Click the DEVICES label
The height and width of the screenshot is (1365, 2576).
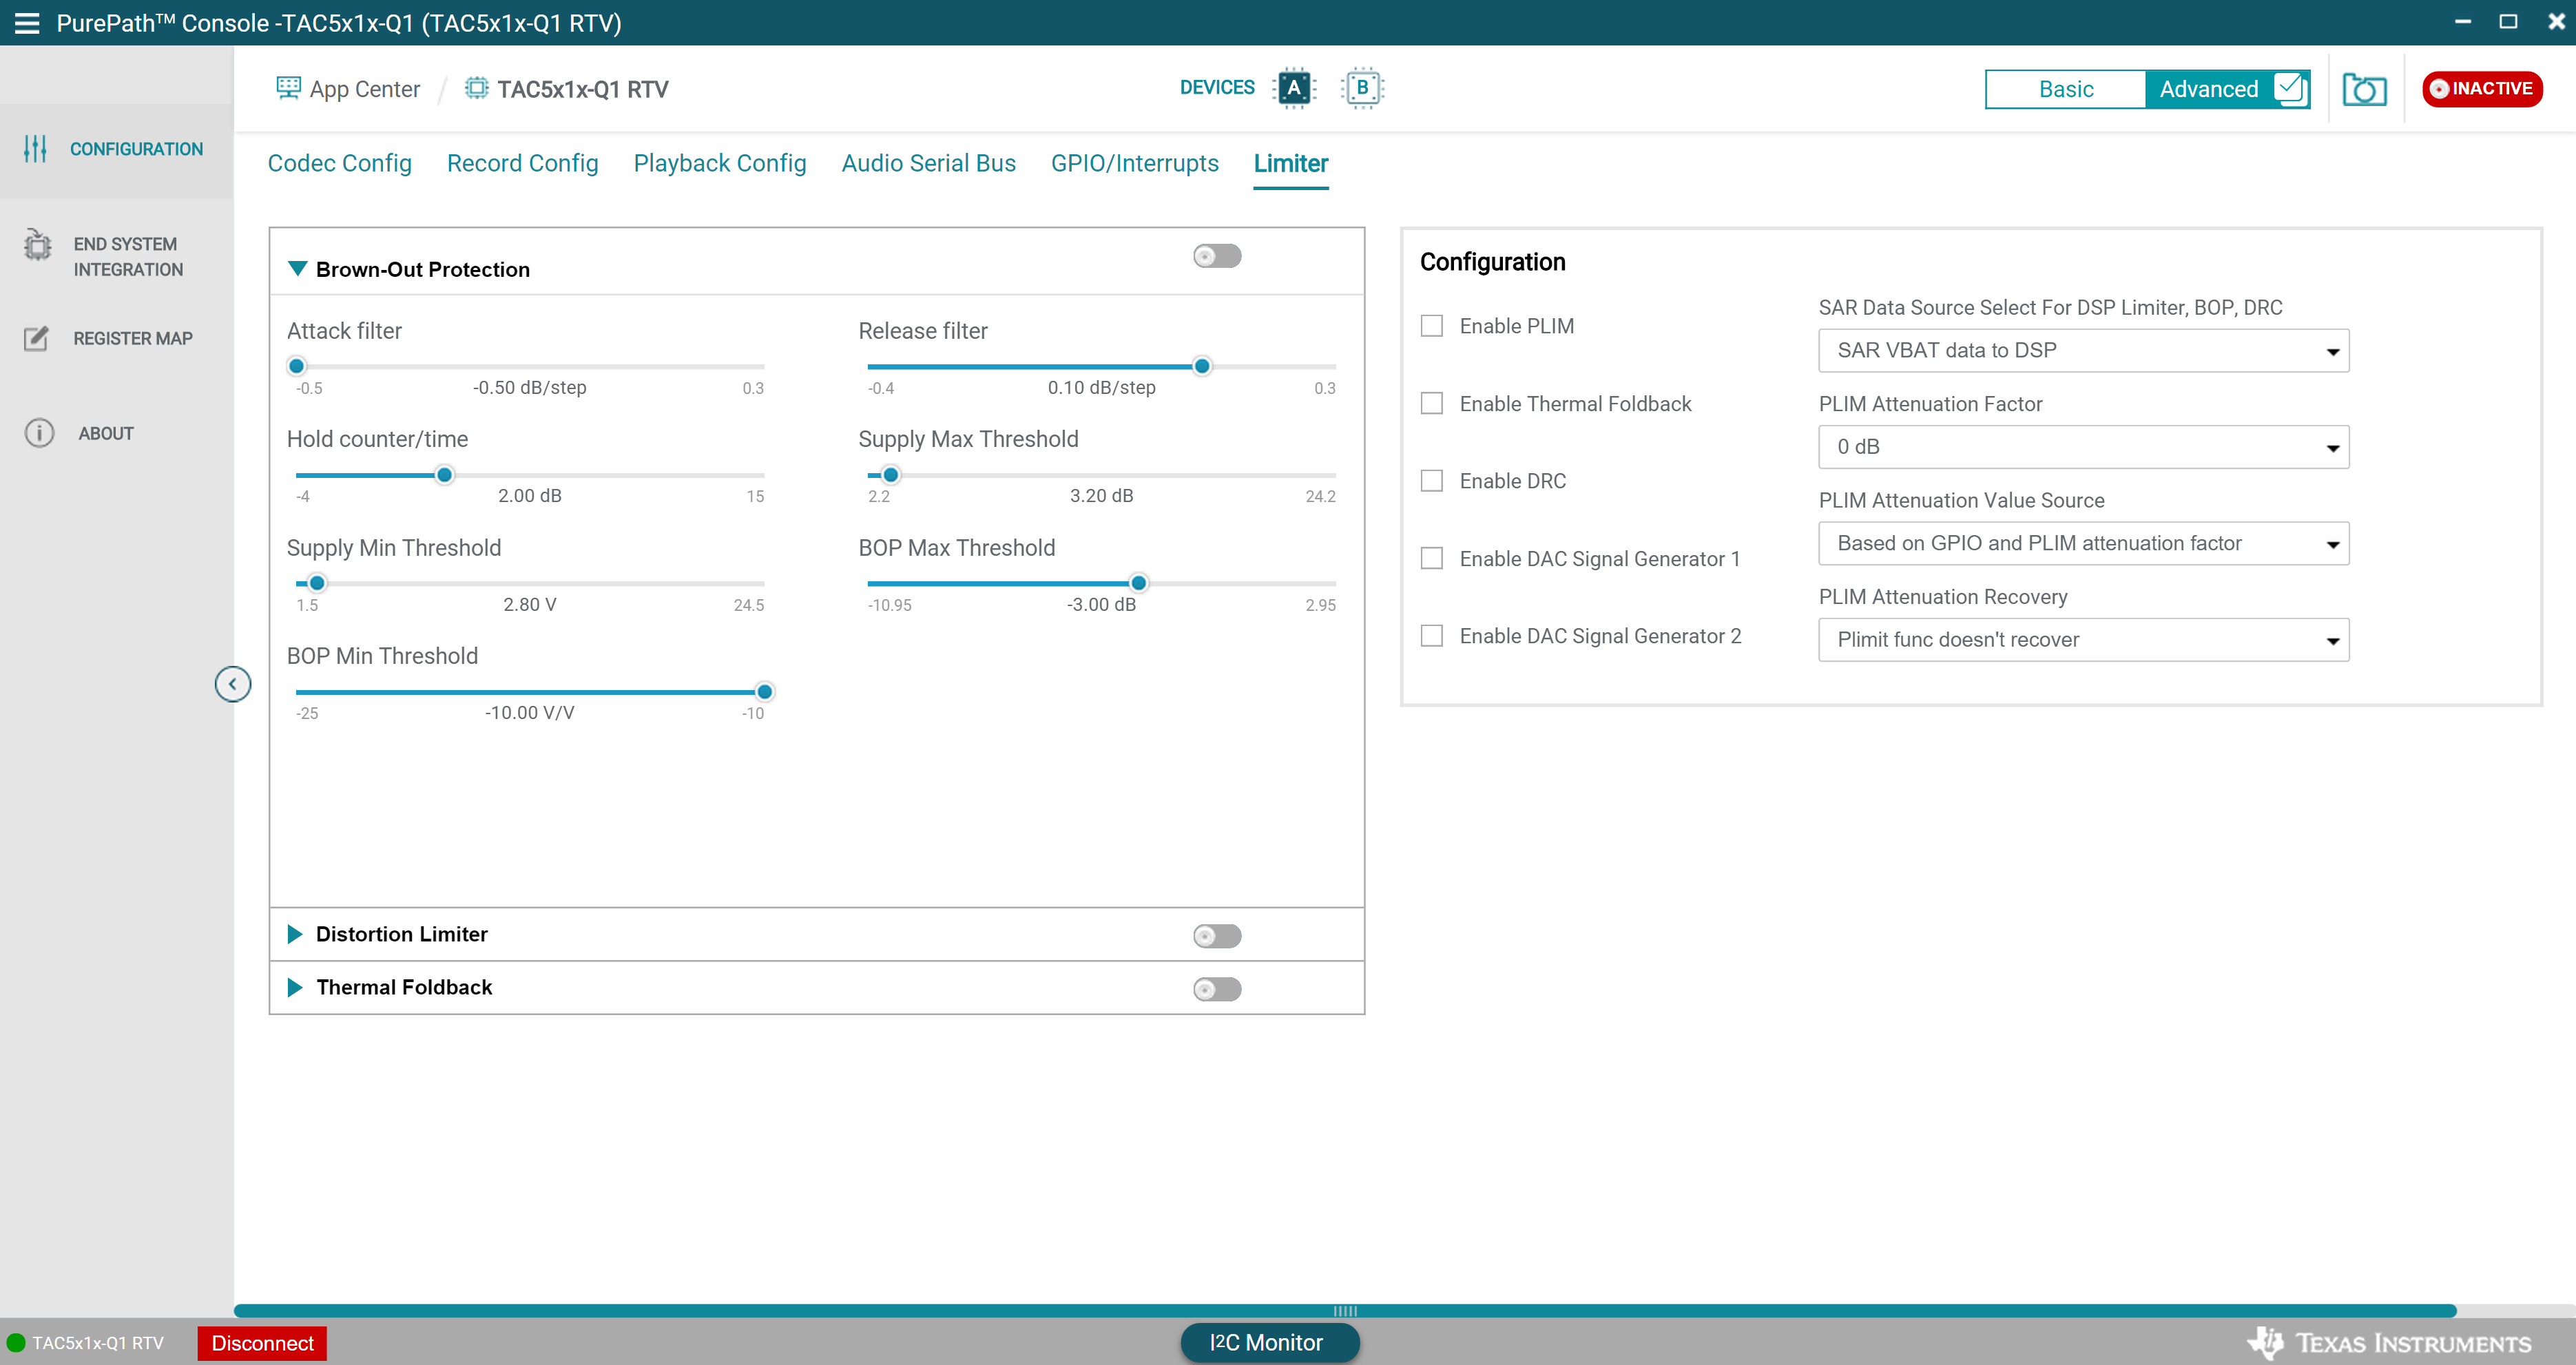[x=1217, y=88]
